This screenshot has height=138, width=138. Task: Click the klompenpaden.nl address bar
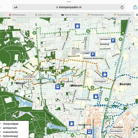[69, 7]
